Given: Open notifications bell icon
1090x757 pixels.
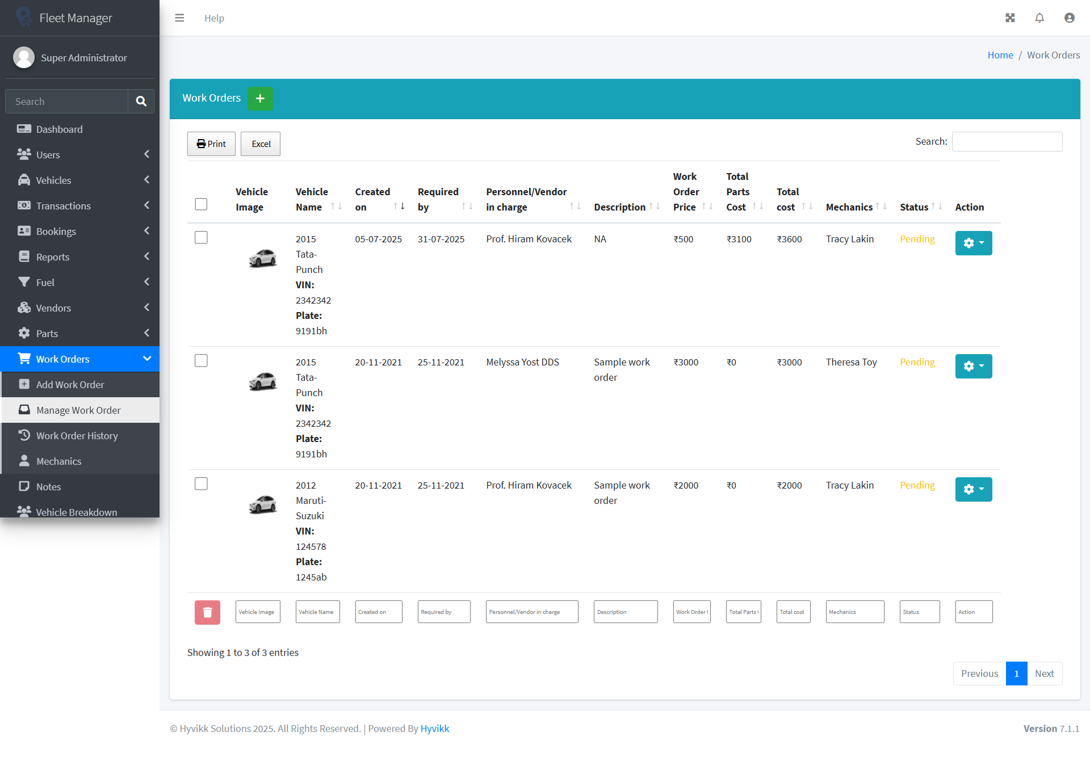Looking at the screenshot, I should coord(1039,18).
